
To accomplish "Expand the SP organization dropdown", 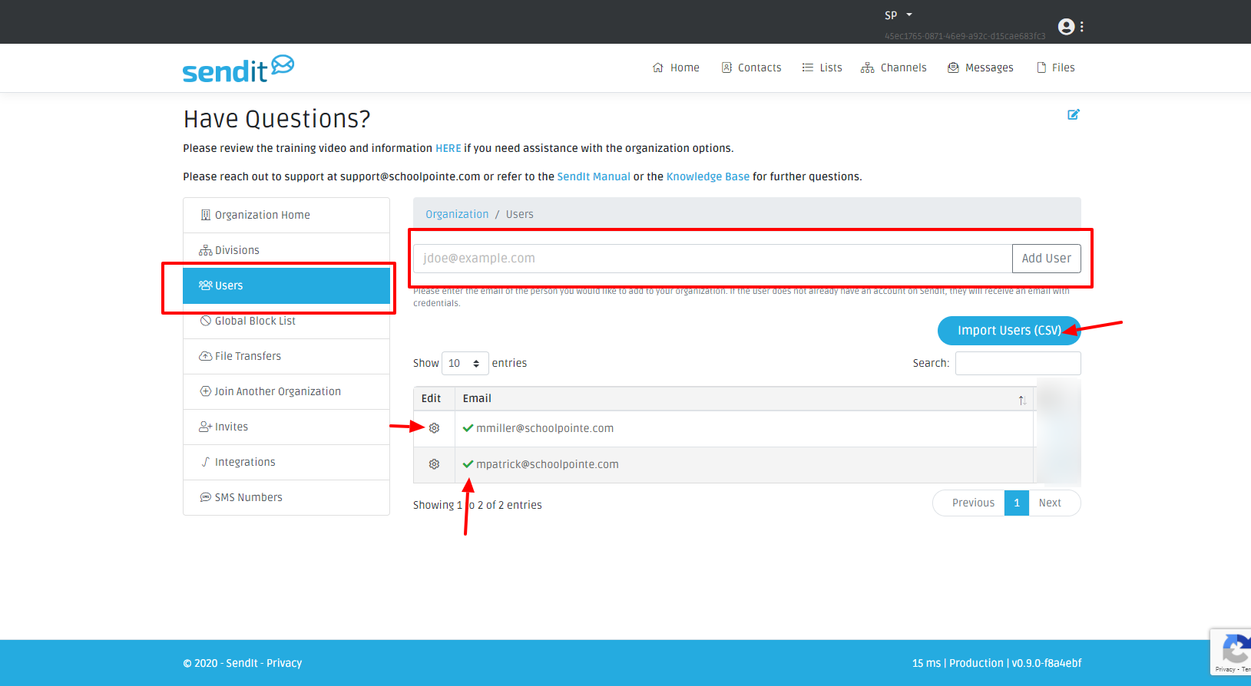I will pyautogui.click(x=899, y=15).
